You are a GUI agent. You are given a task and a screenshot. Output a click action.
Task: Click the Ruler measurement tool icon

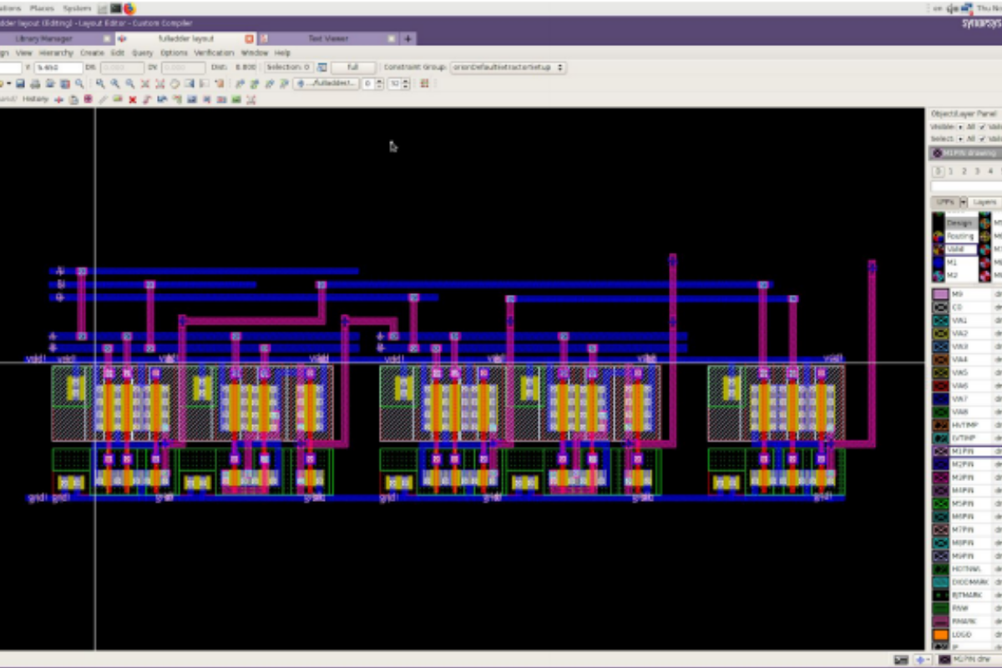coord(104,99)
